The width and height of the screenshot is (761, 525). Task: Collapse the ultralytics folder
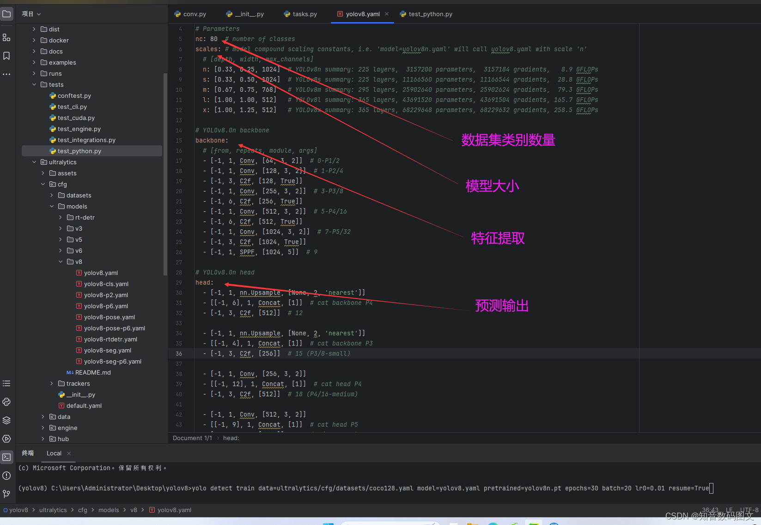34,162
